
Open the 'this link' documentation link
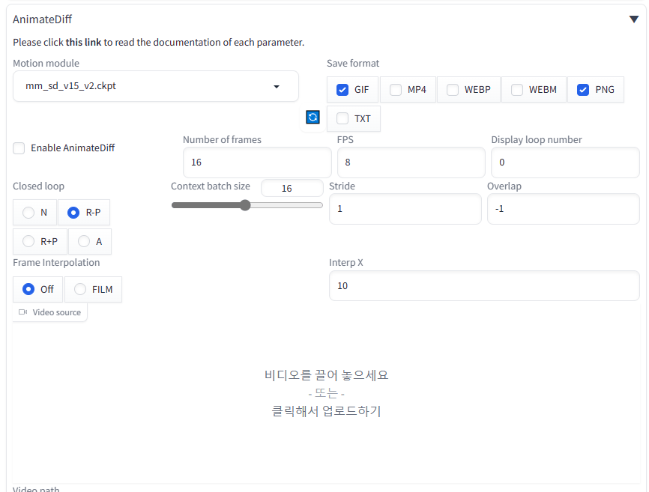83,43
